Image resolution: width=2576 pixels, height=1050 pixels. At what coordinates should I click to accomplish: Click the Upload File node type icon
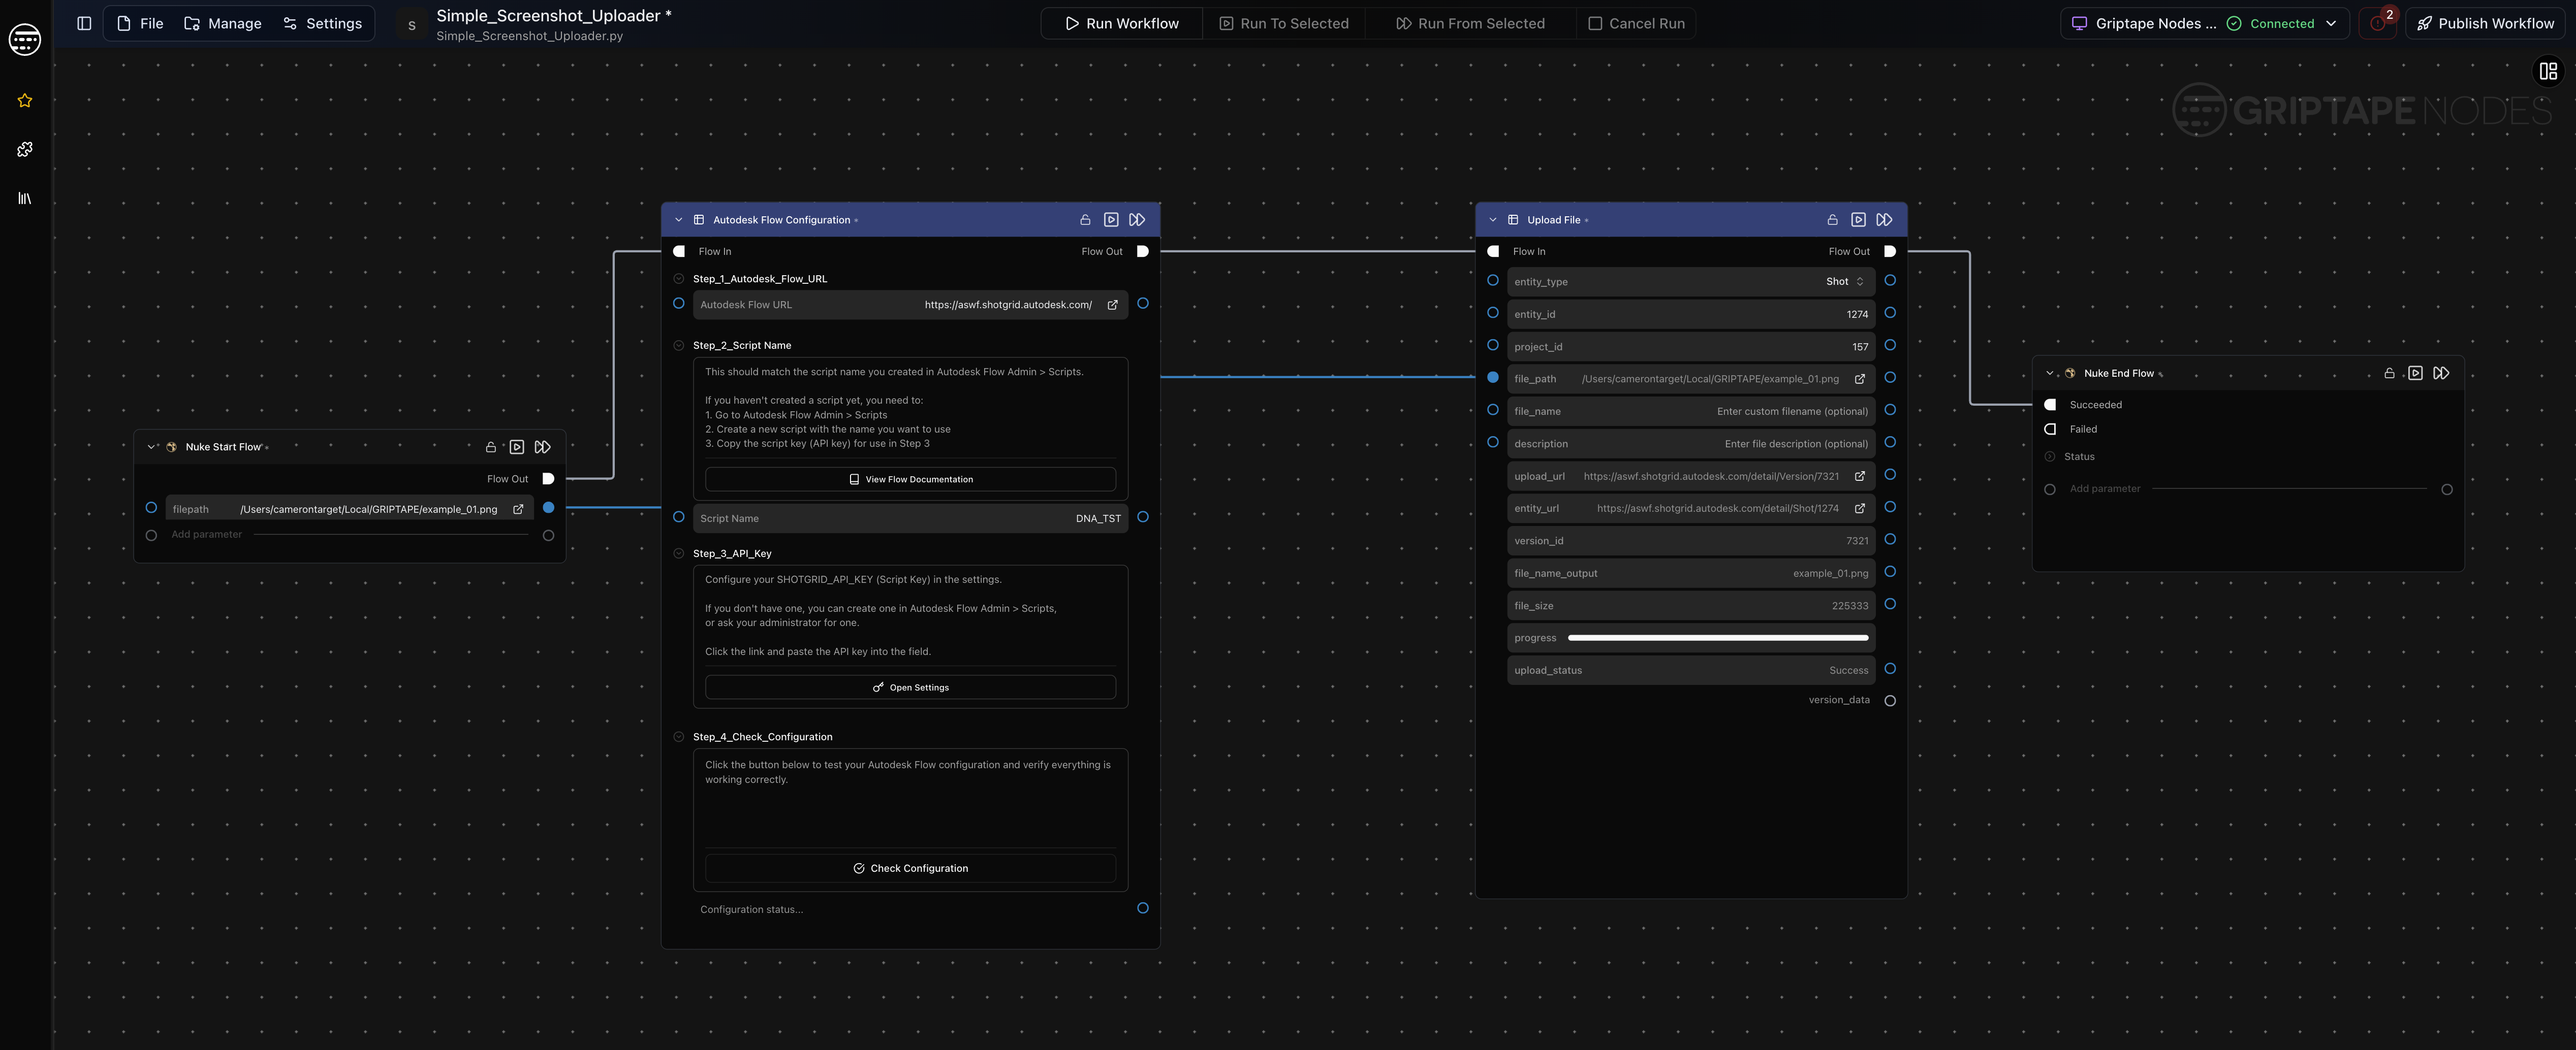click(1513, 220)
